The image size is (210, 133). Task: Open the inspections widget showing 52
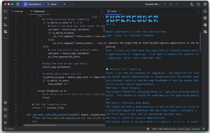(94, 17)
